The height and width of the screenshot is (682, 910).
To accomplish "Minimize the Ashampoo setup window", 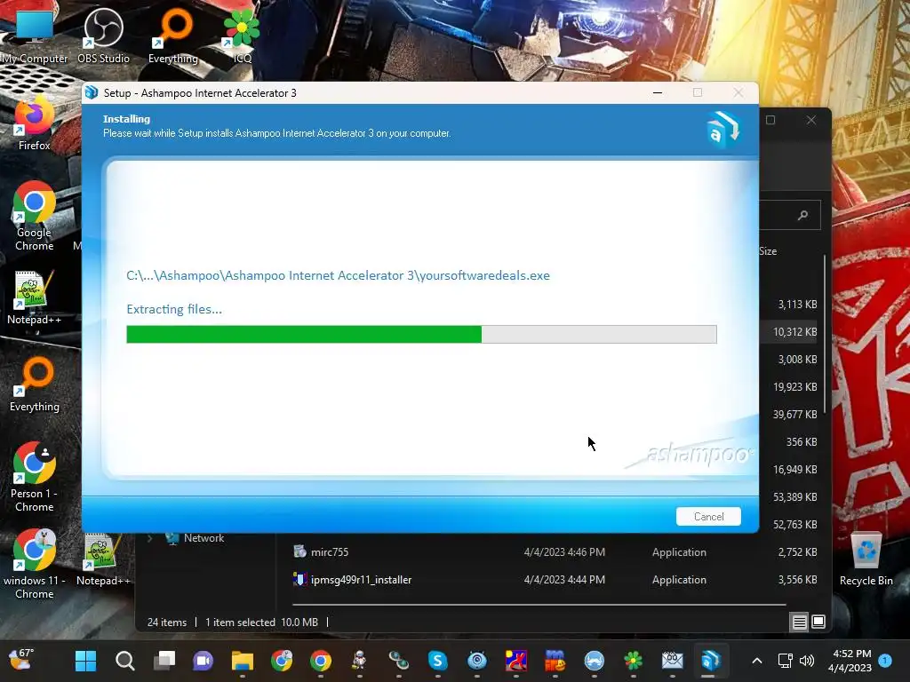I will pyautogui.click(x=658, y=92).
